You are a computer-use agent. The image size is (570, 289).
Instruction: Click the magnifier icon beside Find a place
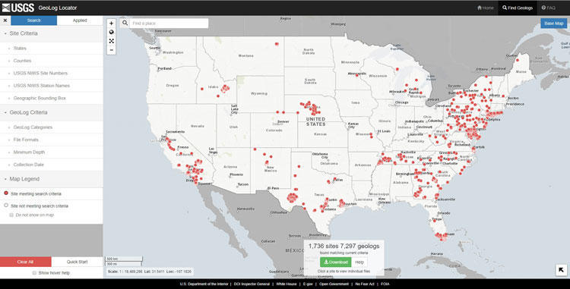click(125, 23)
